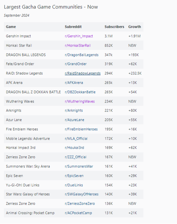177x224 pixels.
Task: Click the Subscribers column header
Action: (114, 27)
